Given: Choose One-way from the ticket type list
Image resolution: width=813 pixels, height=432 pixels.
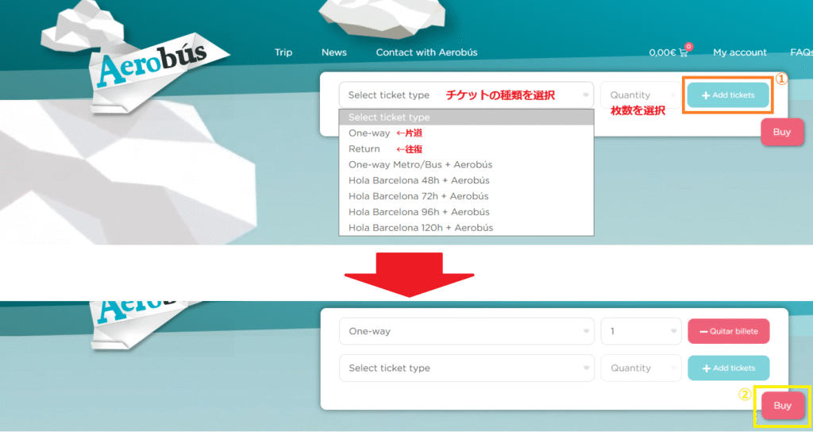Looking at the screenshot, I should [370, 133].
